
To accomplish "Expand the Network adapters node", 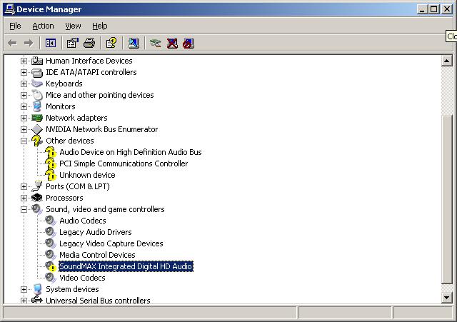I will 24,118.
